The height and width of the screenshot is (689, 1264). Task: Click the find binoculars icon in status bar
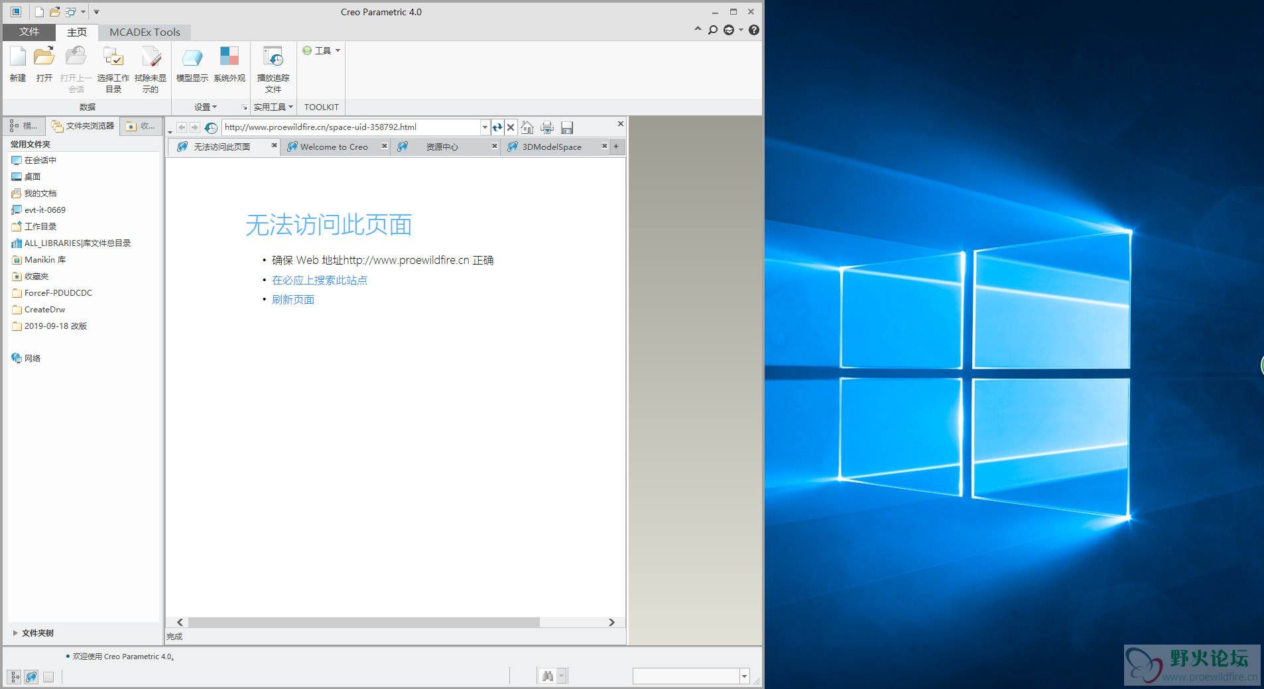click(x=548, y=676)
